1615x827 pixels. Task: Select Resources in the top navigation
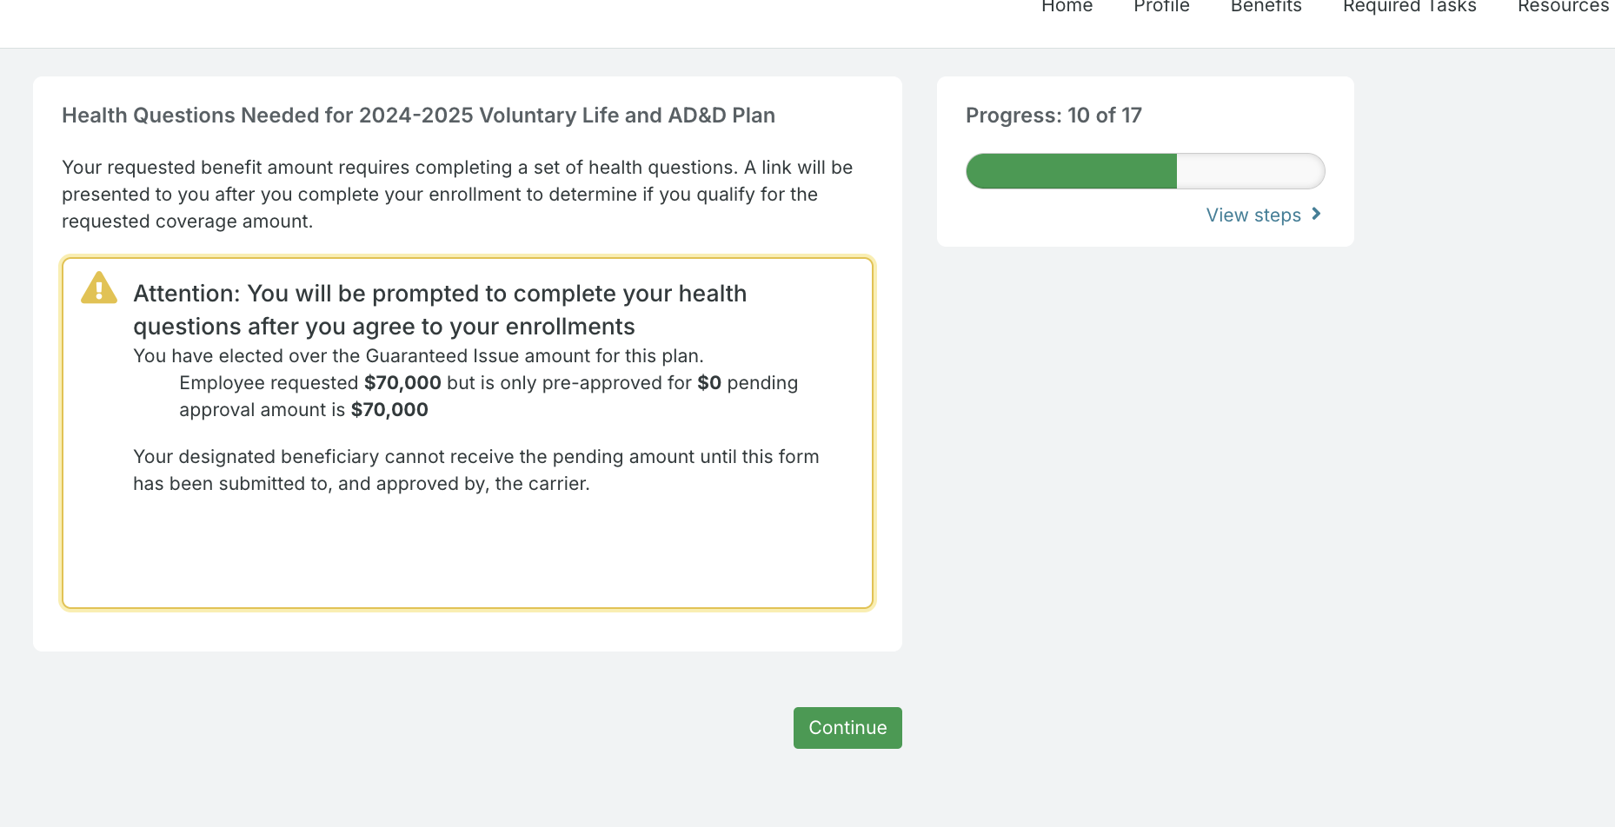pyautogui.click(x=1562, y=7)
